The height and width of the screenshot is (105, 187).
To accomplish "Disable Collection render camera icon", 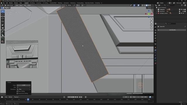I will click(x=185, y=10).
